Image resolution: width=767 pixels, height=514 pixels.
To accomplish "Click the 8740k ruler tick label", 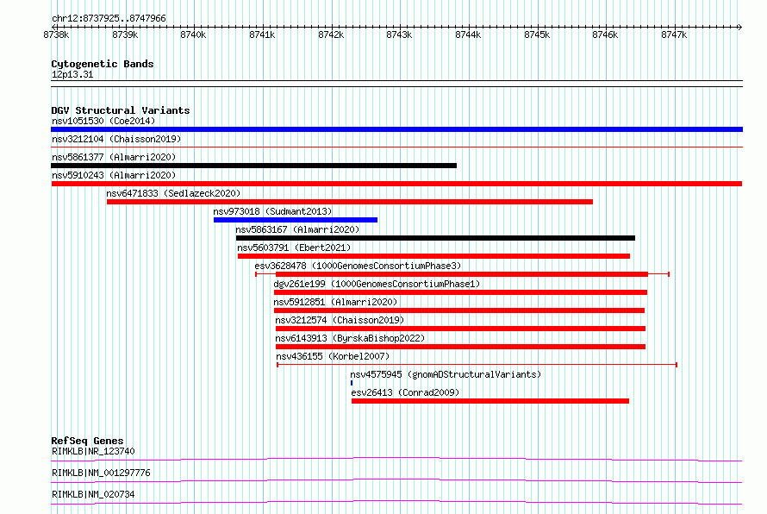I will pyautogui.click(x=193, y=34).
